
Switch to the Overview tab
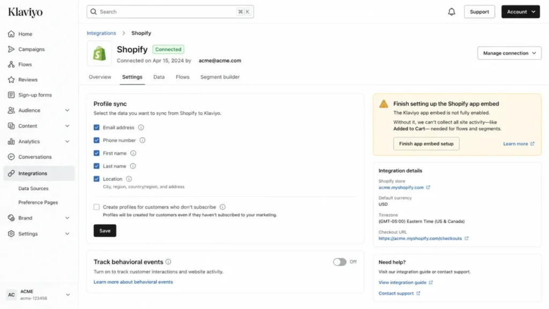[x=100, y=77]
